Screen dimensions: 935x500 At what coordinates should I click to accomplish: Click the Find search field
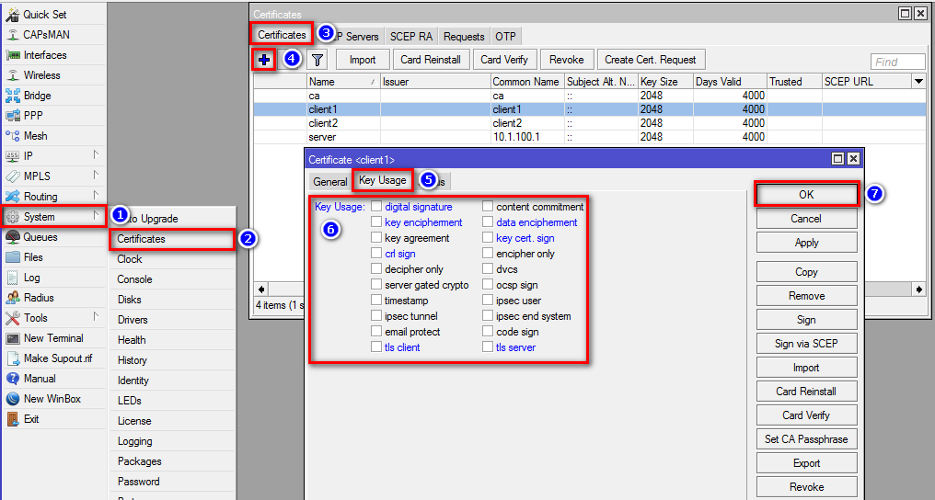(897, 62)
